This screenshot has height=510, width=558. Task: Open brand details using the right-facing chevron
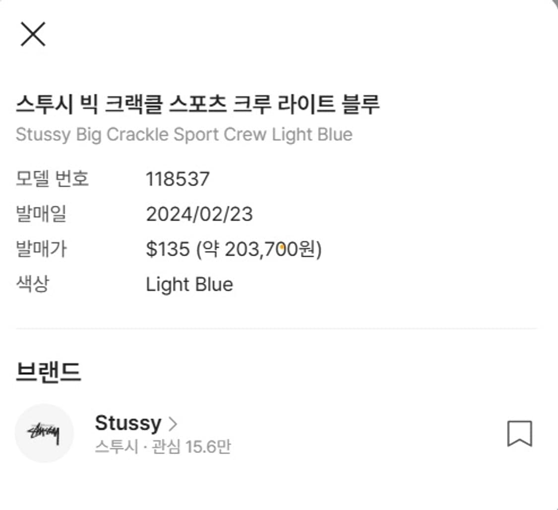point(173,423)
